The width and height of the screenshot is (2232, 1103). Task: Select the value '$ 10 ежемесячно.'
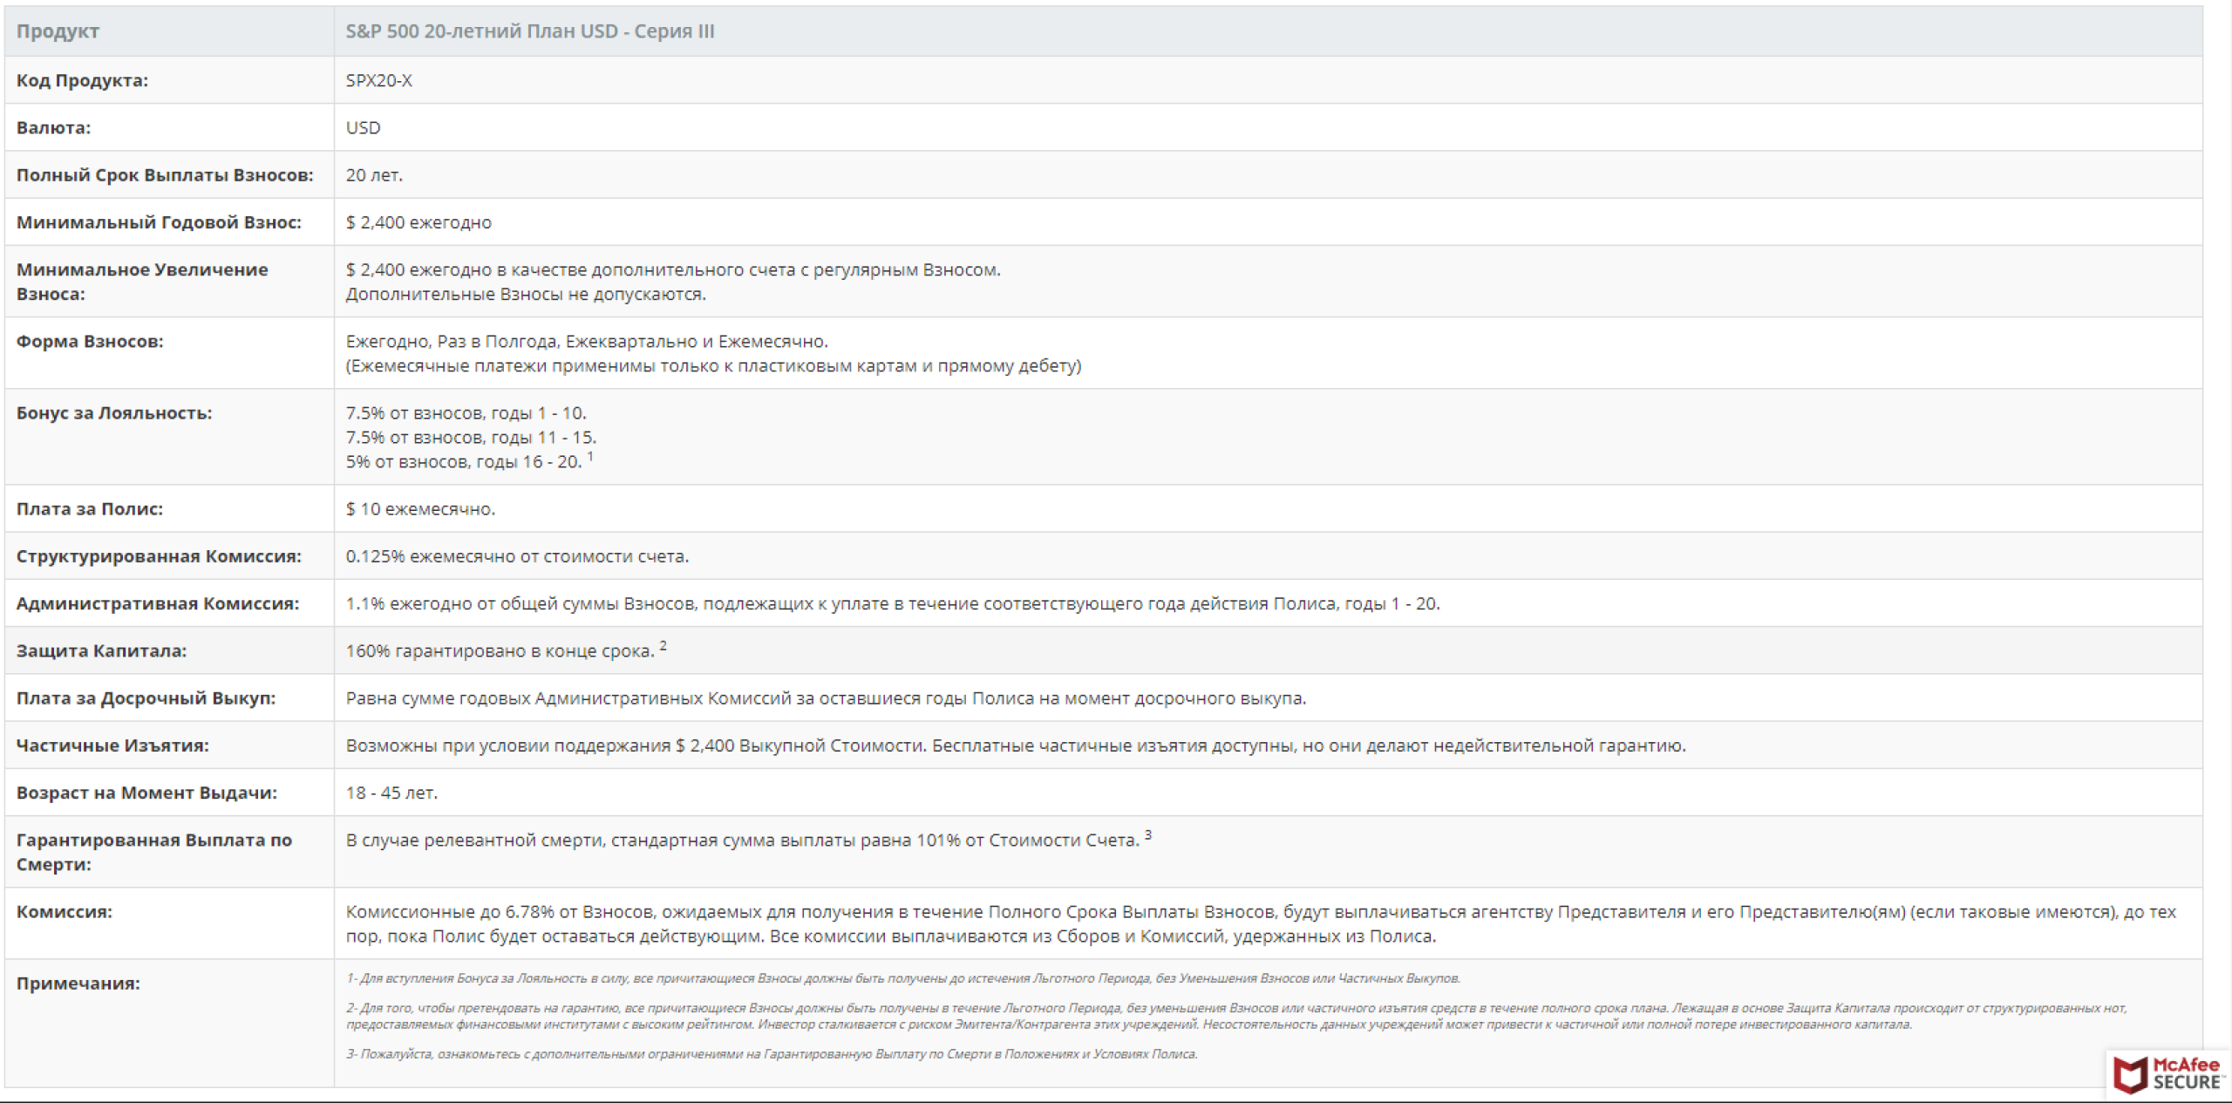tap(420, 508)
